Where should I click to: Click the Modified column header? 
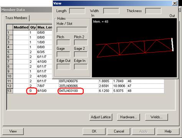tap(21, 27)
